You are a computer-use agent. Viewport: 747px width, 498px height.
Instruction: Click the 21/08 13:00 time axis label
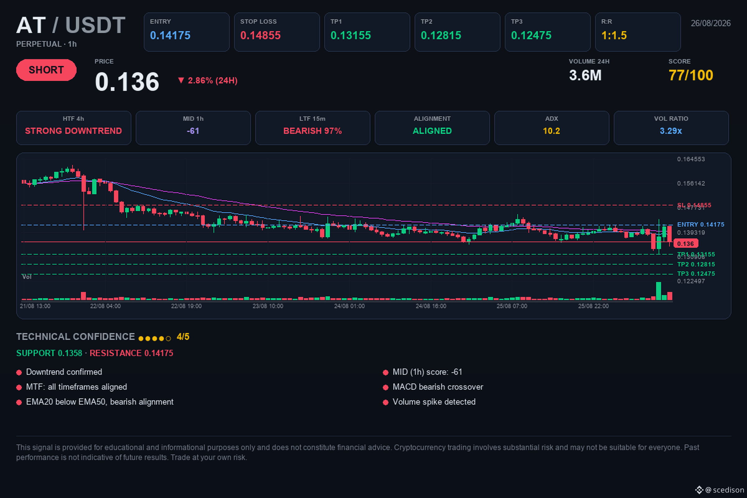[35, 306]
